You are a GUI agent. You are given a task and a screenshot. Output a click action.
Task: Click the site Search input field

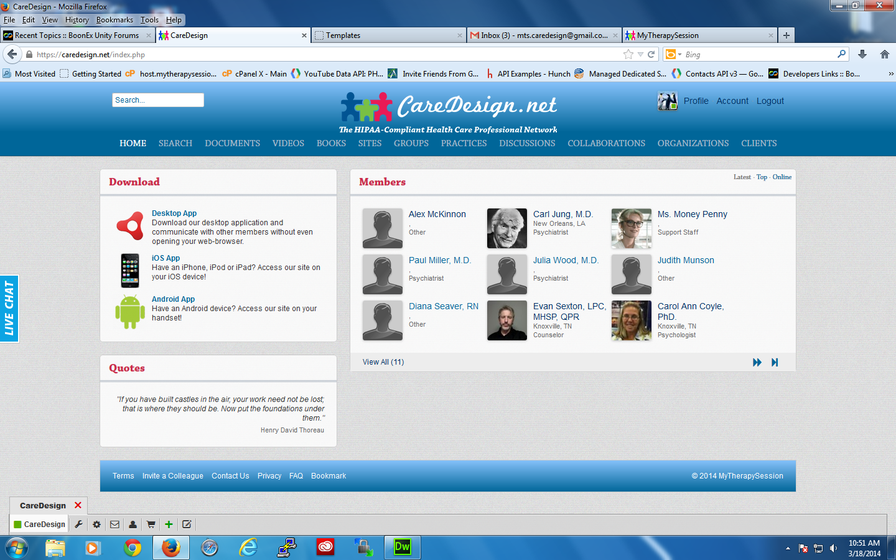click(x=158, y=100)
